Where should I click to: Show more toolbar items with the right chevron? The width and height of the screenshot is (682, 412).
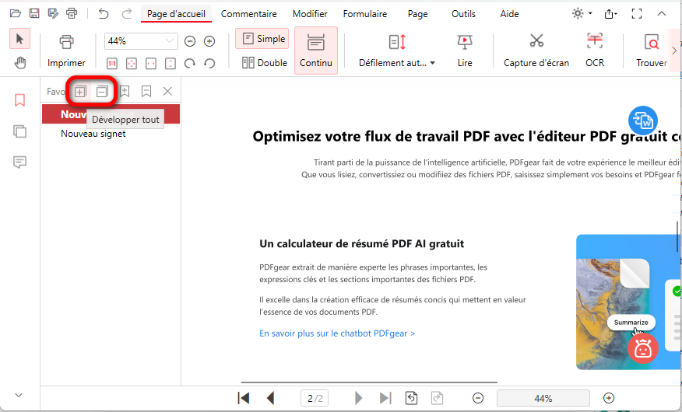(x=675, y=51)
